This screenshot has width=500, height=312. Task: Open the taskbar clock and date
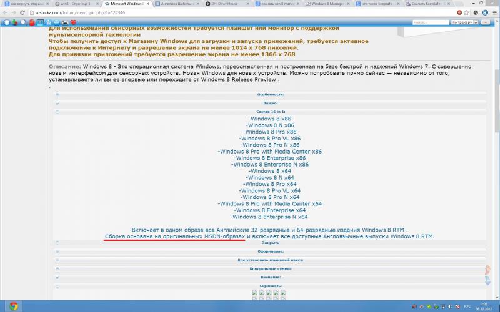[483, 306]
